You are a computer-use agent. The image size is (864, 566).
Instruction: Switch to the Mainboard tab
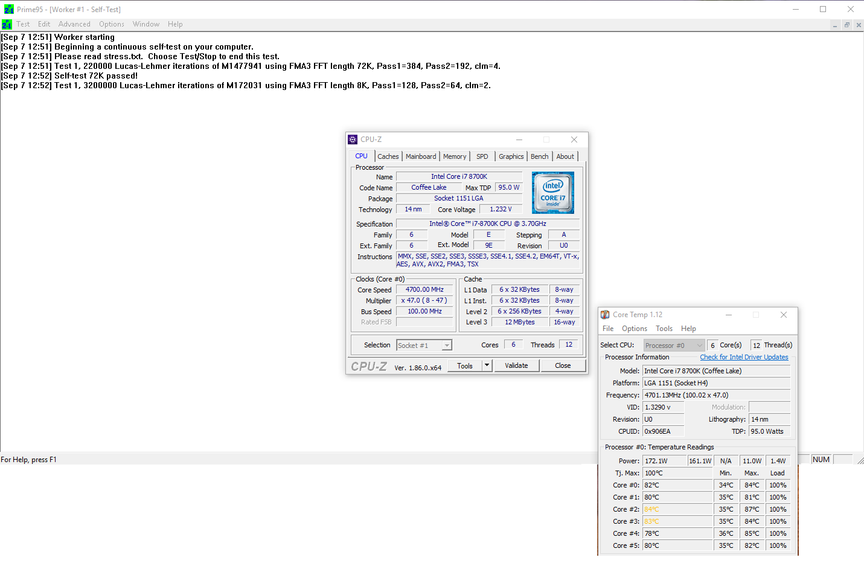coord(421,156)
